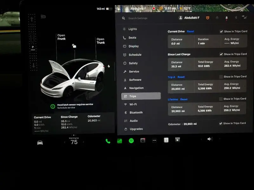
Task: Uncheck Show in Trips Card for Since Last Charge
Action: pyautogui.click(x=221, y=54)
